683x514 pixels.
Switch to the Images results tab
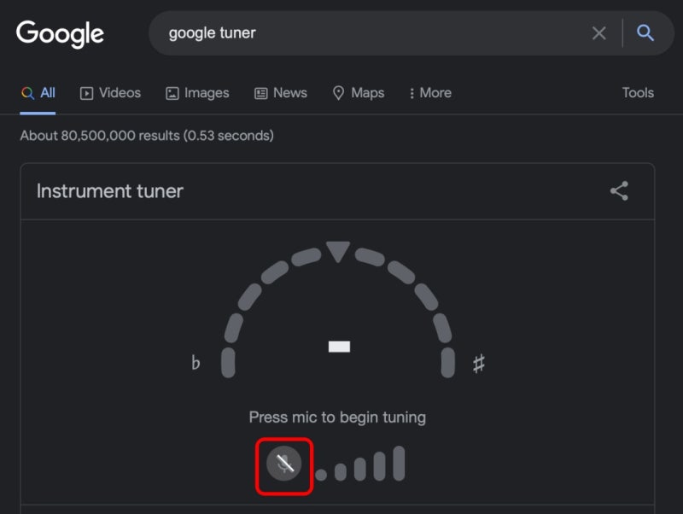pyautogui.click(x=197, y=93)
